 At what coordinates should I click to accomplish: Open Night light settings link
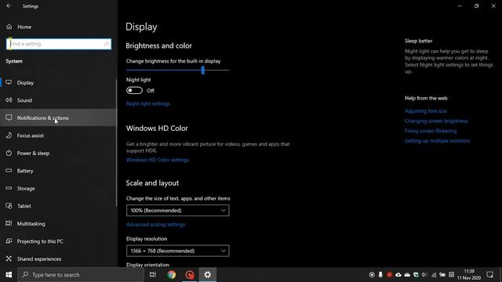(148, 103)
